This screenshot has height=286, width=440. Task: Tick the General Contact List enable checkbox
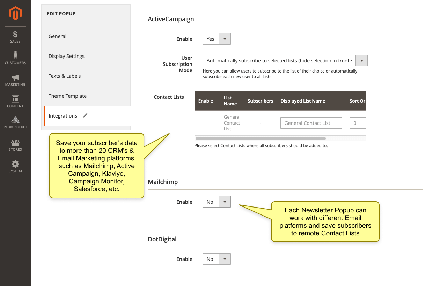(x=207, y=122)
